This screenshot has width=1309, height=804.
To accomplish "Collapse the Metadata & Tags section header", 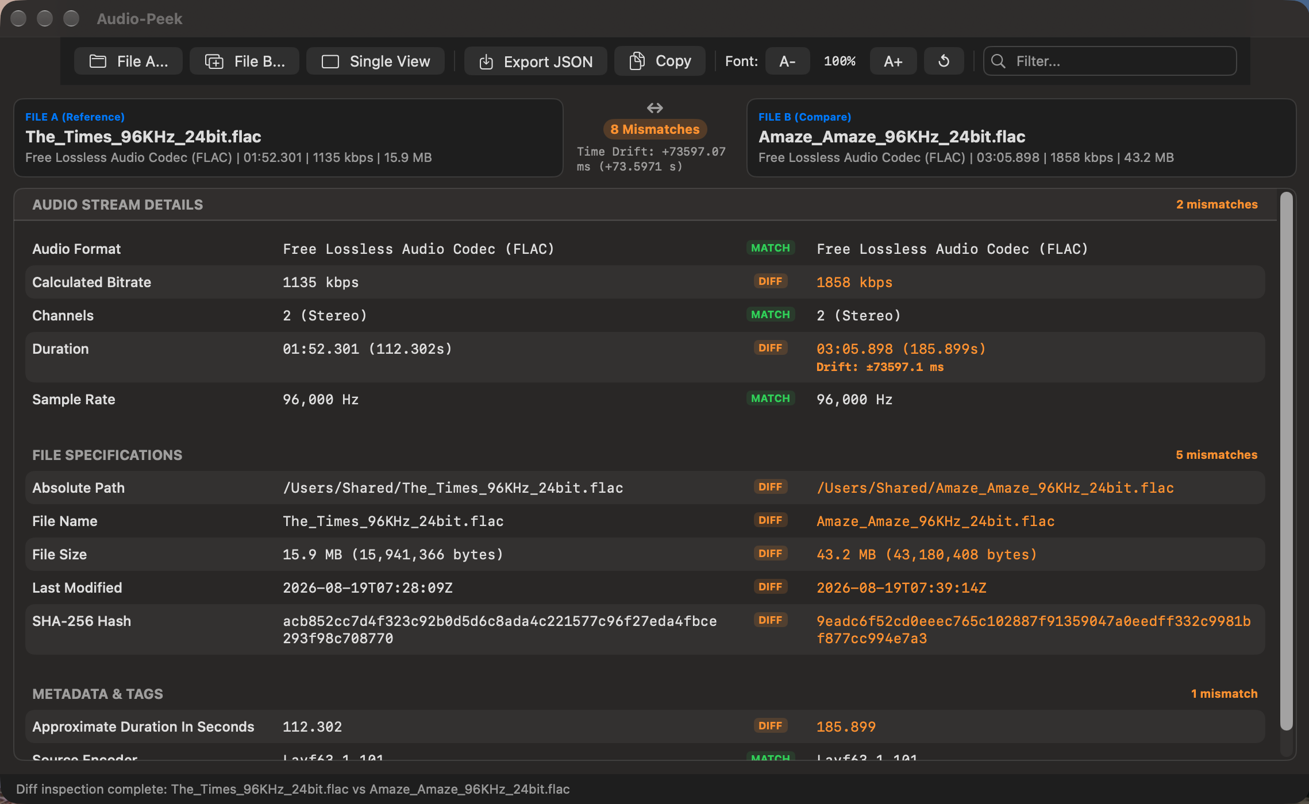I will pos(645,694).
